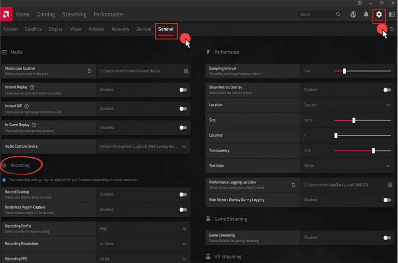398x263 pixels.
Task: Open the notifications bell icon
Action: pos(366,14)
